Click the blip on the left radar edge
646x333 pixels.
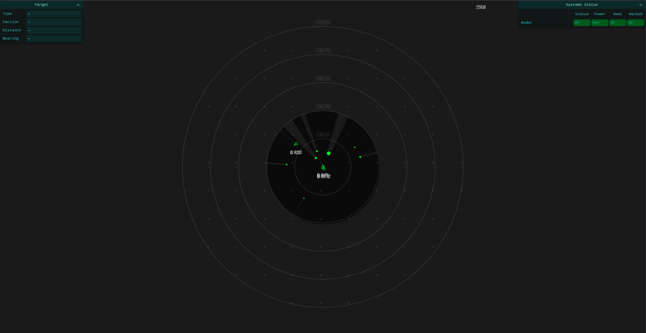pyautogui.click(x=287, y=165)
